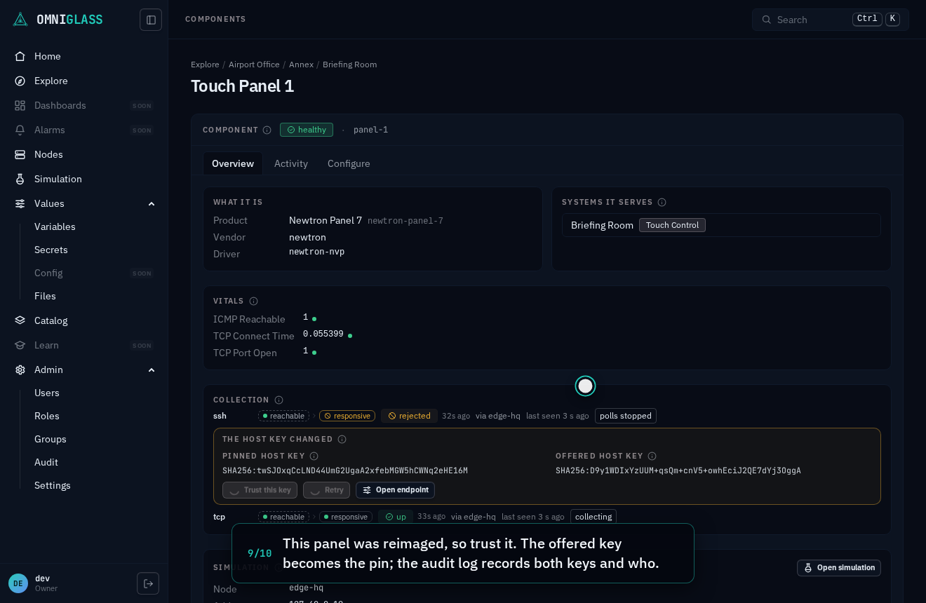Show the Collection info tooltip

tap(279, 400)
